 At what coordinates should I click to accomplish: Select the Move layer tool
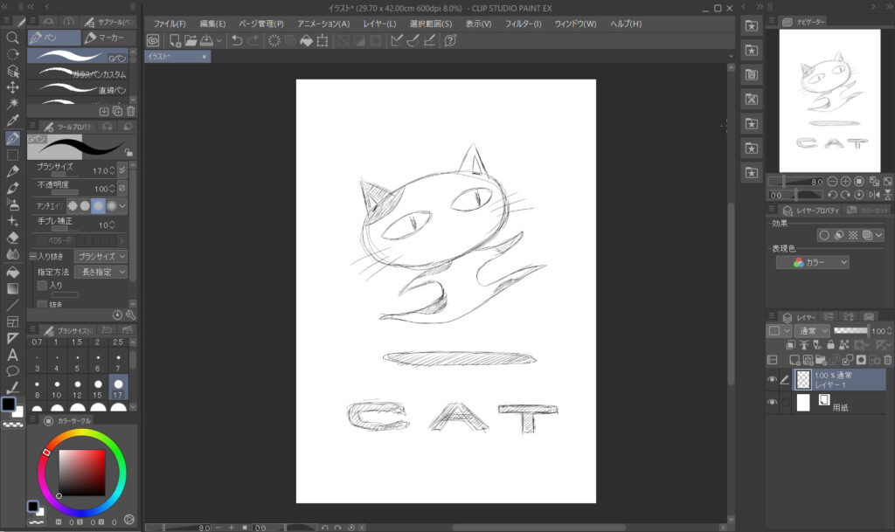coord(12,87)
